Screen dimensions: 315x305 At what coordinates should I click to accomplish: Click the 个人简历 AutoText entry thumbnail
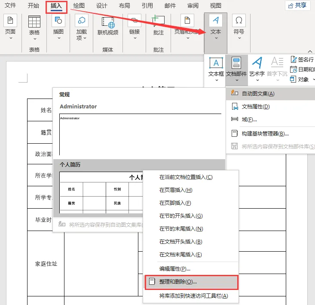coord(101,192)
